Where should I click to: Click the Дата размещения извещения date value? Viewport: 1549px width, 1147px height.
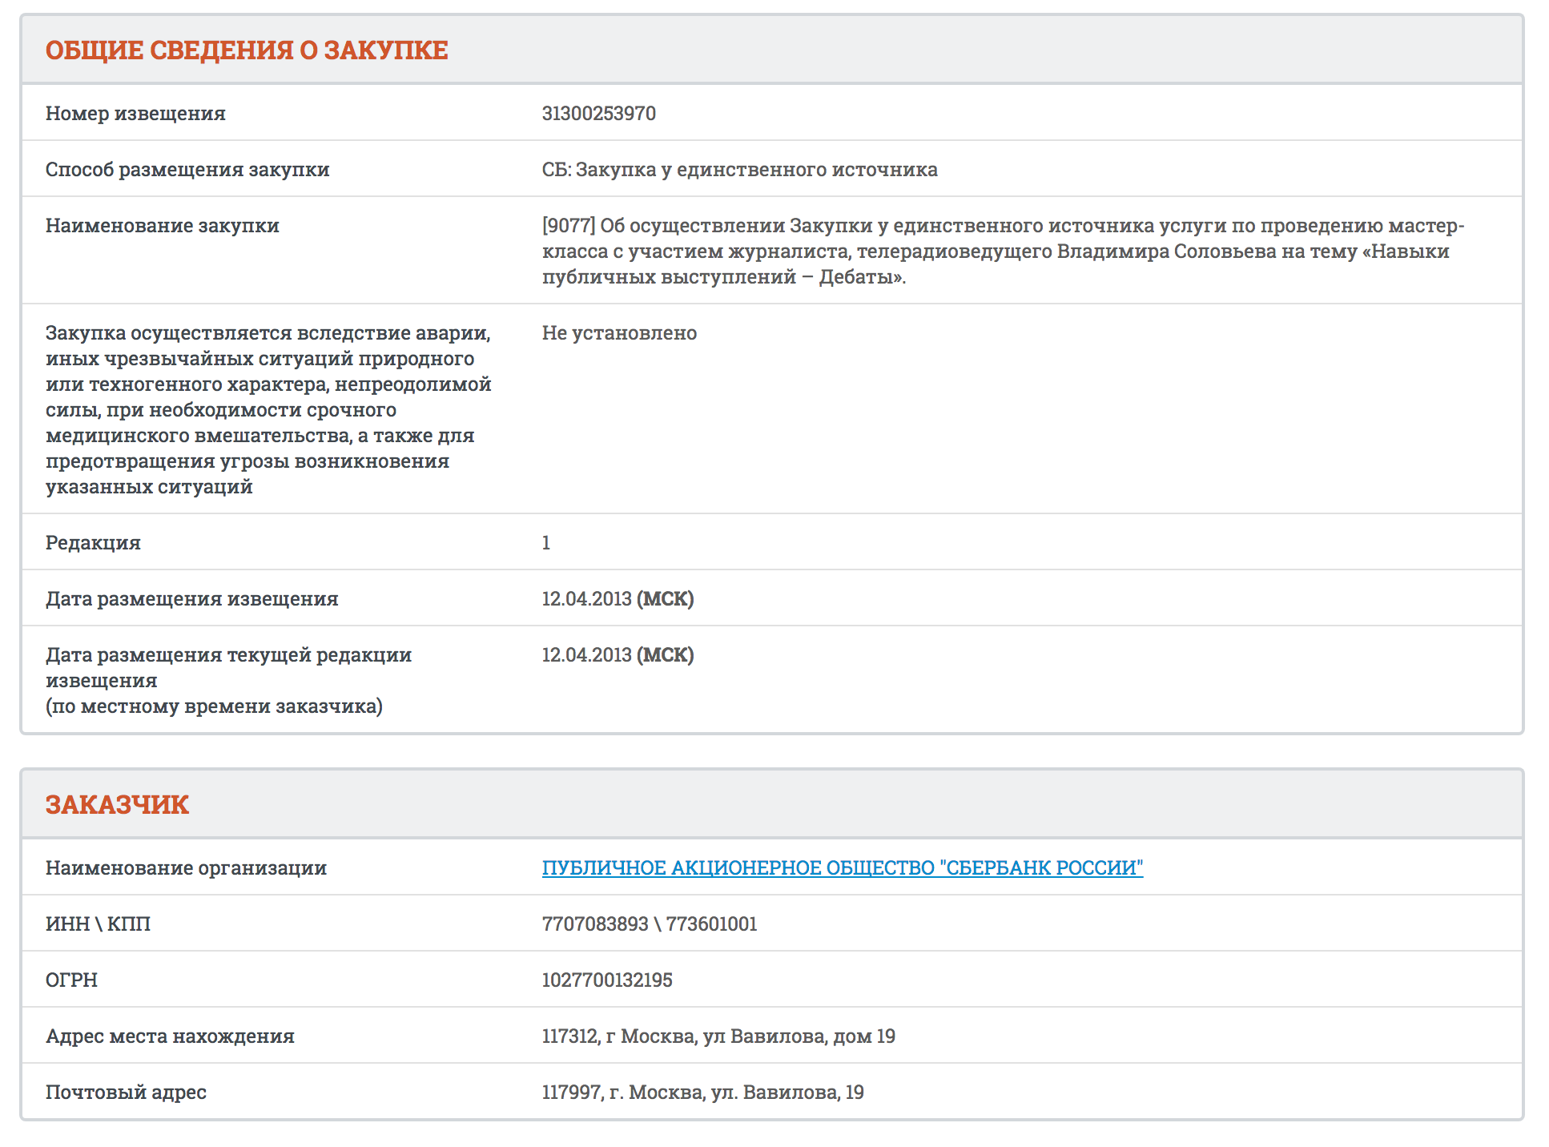click(x=618, y=599)
